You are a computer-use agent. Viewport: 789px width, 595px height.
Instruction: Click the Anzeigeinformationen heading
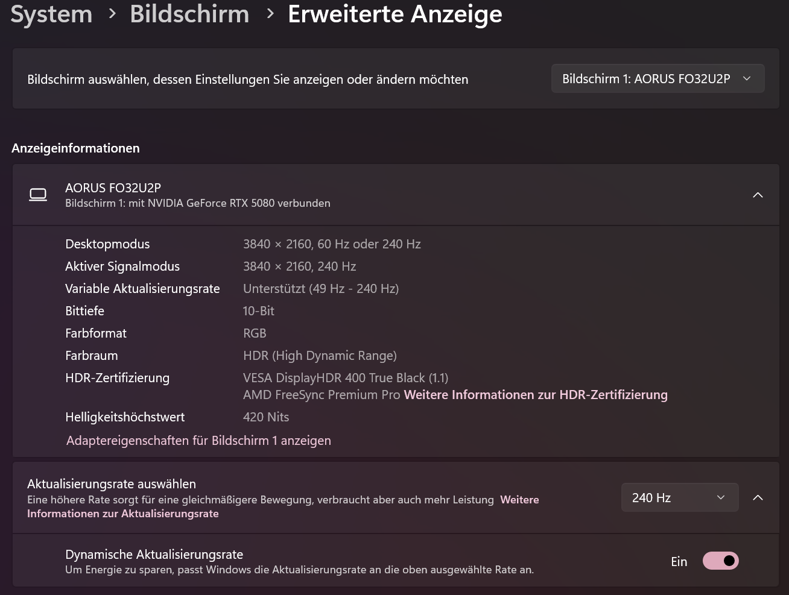(75, 148)
